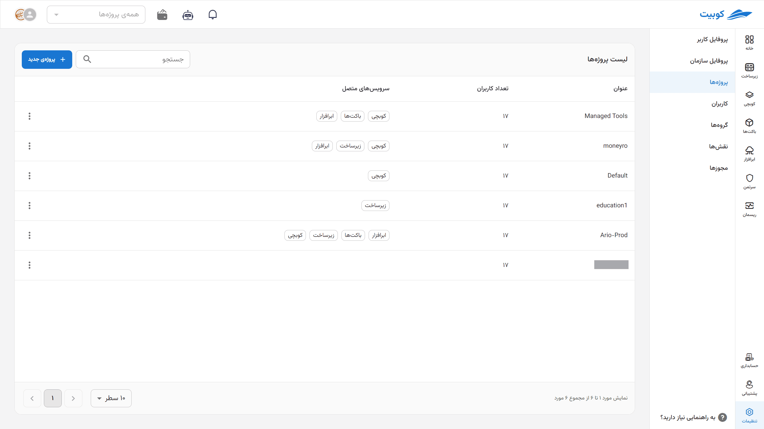
Task: Go to پروفایل کاربر menu item
Action: (x=692, y=39)
